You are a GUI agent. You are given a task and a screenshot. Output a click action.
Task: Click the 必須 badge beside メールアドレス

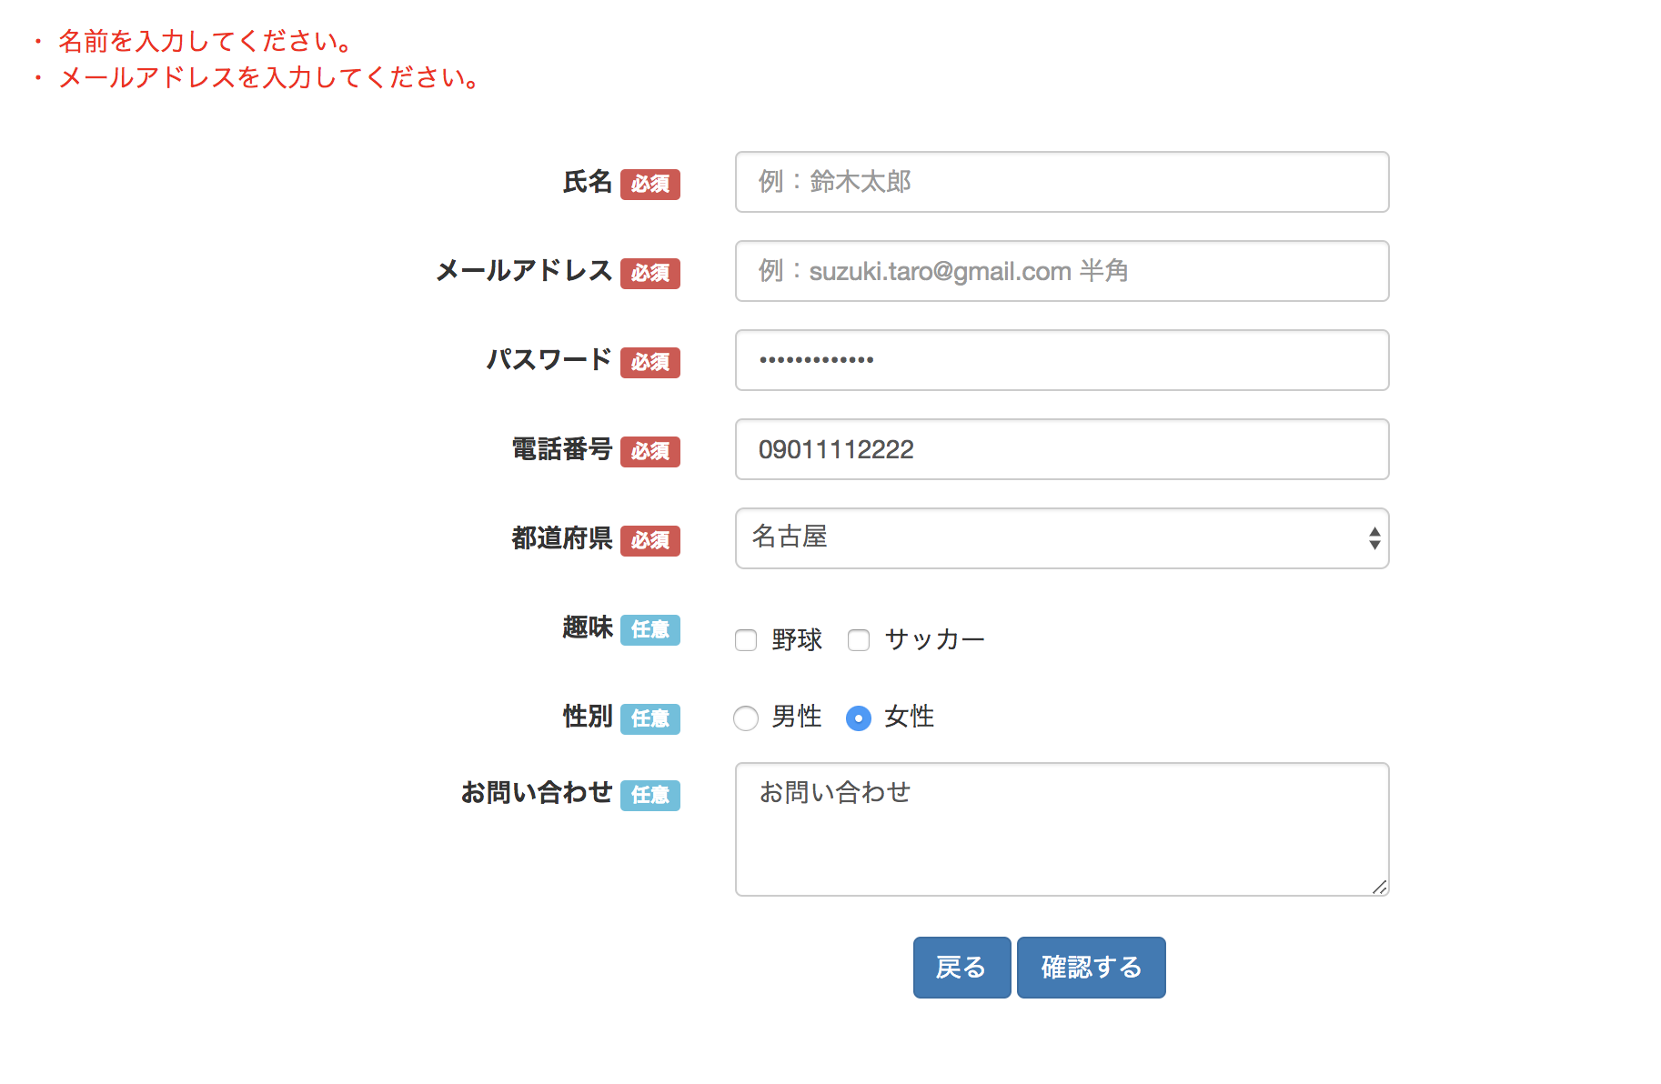pyautogui.click(x=650, y=273)
